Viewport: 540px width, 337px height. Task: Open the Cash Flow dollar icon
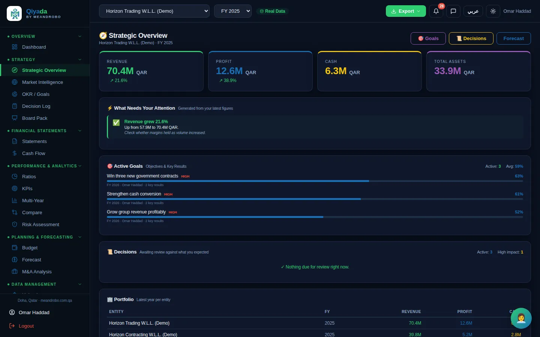coord(15,153)
